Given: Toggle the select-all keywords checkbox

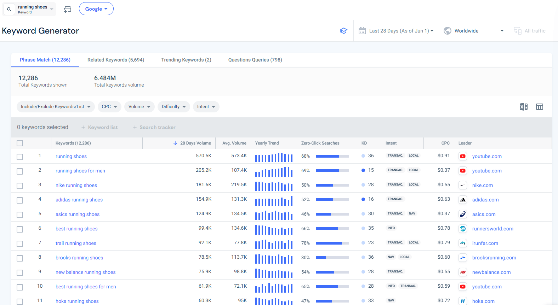Looking at the screenshot, I should pos(20,143).
